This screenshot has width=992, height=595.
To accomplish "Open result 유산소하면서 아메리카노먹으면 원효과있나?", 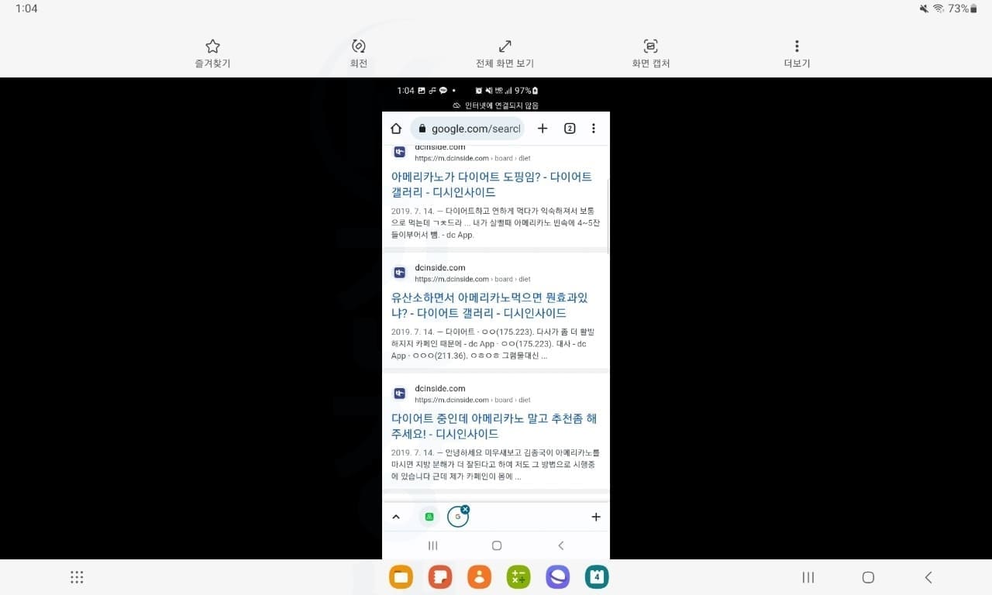I will click(x=490, y=305).
